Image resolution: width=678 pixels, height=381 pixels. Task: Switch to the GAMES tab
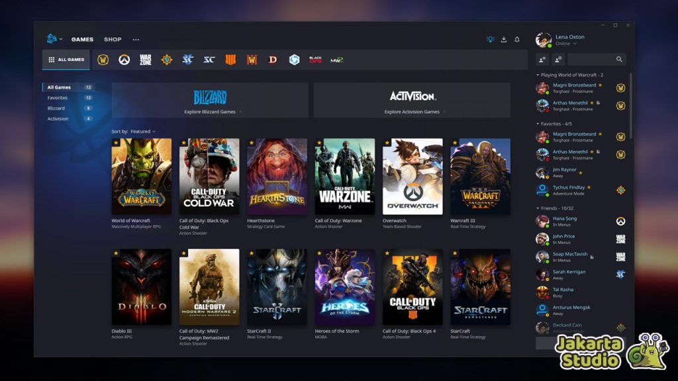(82, 39)
